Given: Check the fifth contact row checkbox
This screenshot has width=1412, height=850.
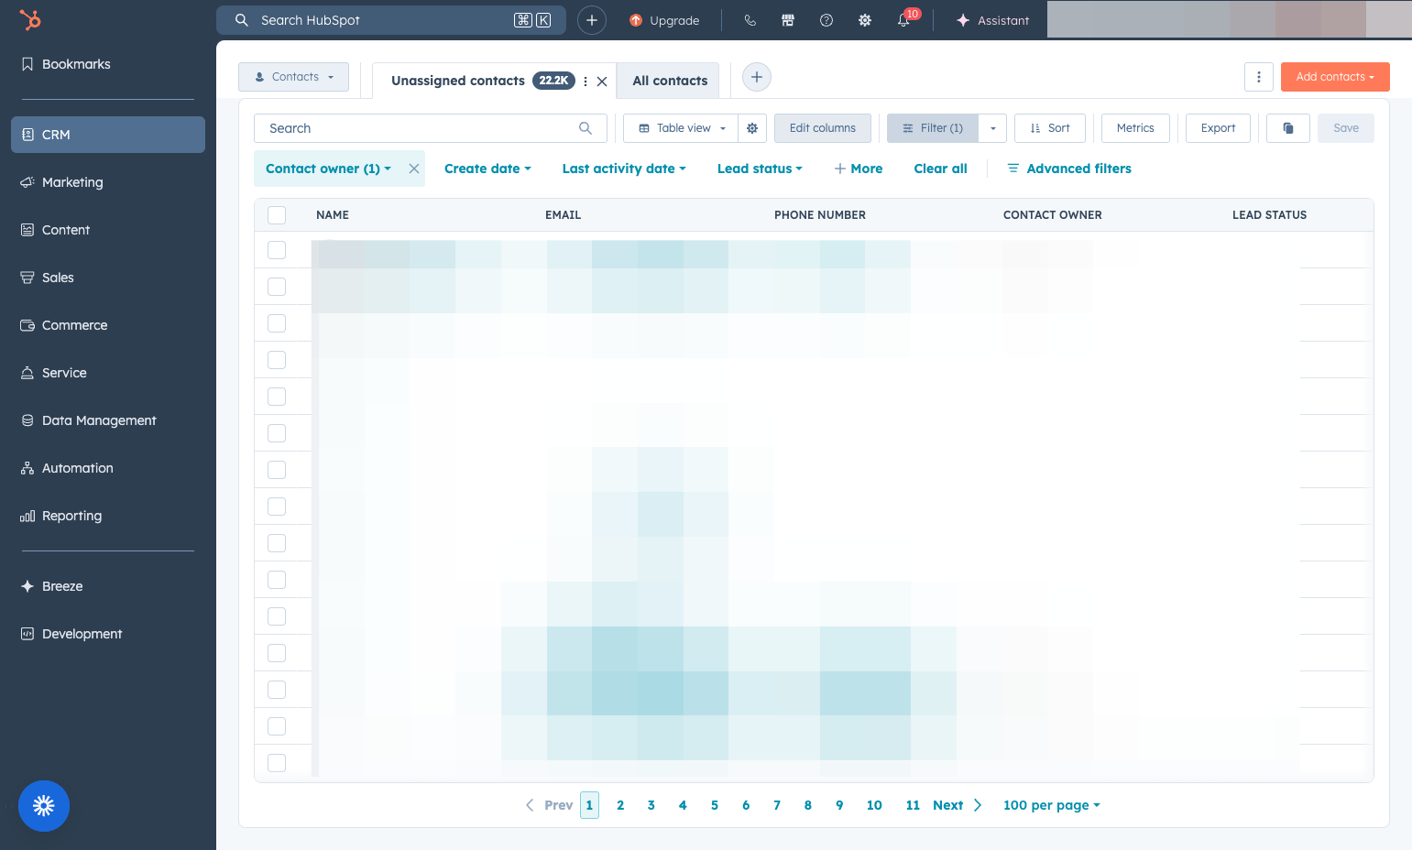Looking at the screenshot, I should point(277,397).
